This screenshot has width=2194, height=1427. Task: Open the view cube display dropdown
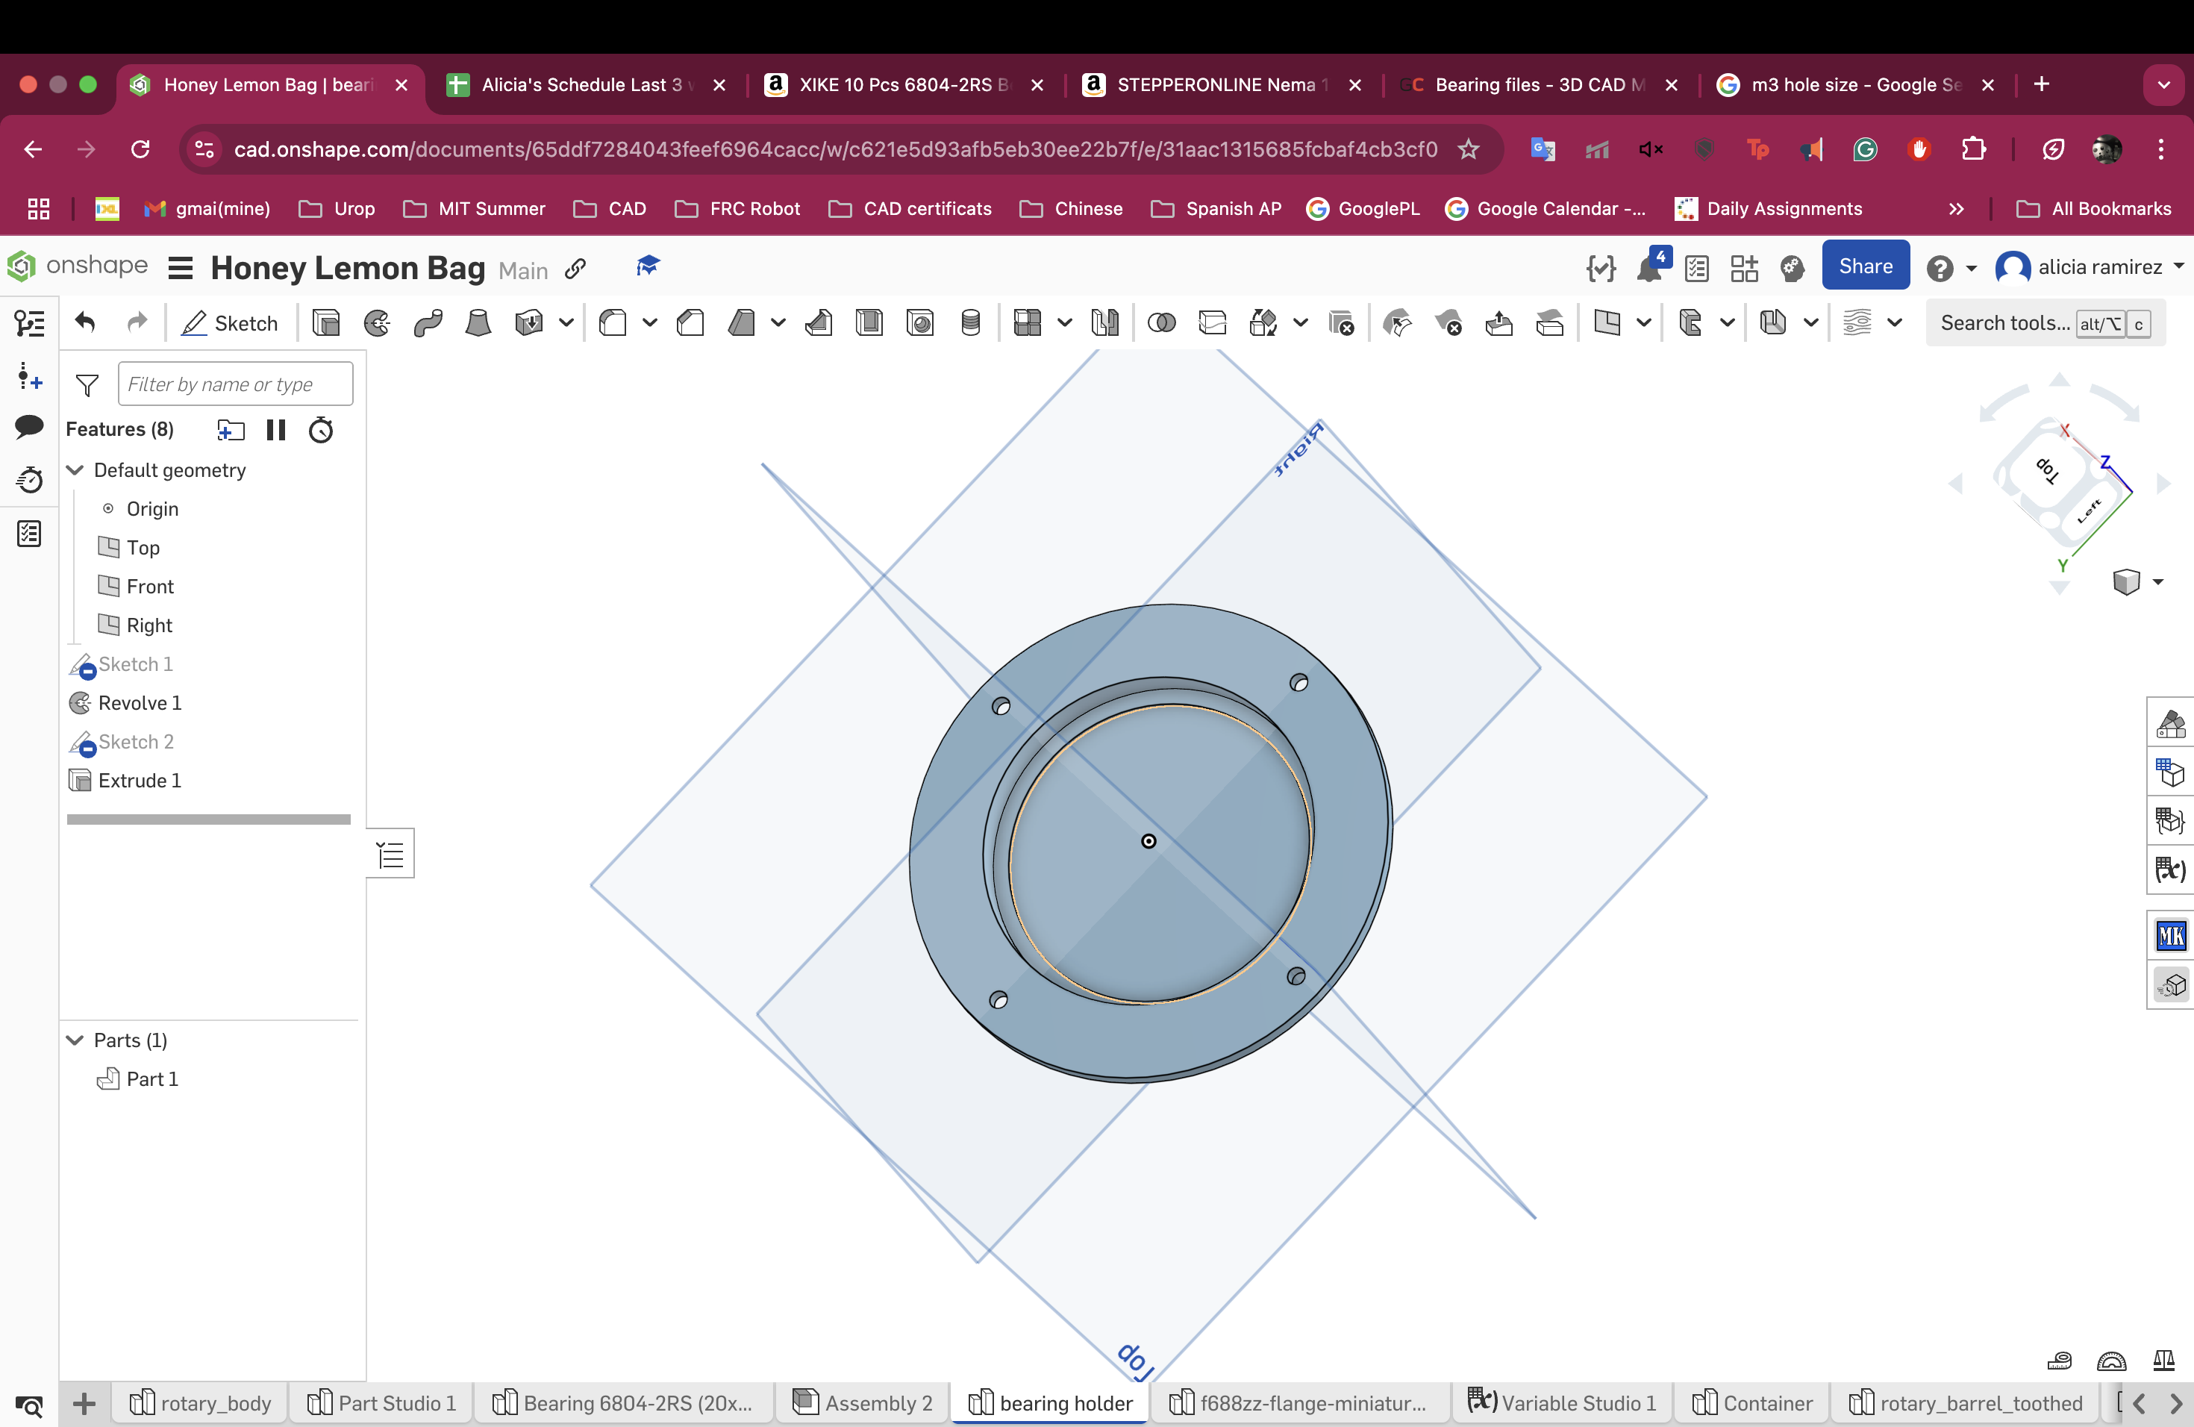(x=2157, y=581)
